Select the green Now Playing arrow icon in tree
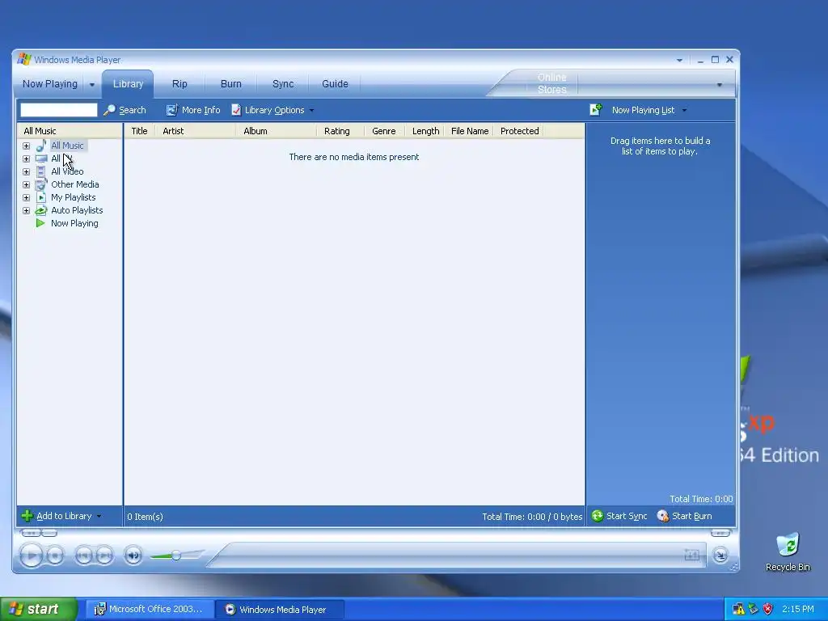The height and width of the screenshot is (621, 828). point(40,223)
